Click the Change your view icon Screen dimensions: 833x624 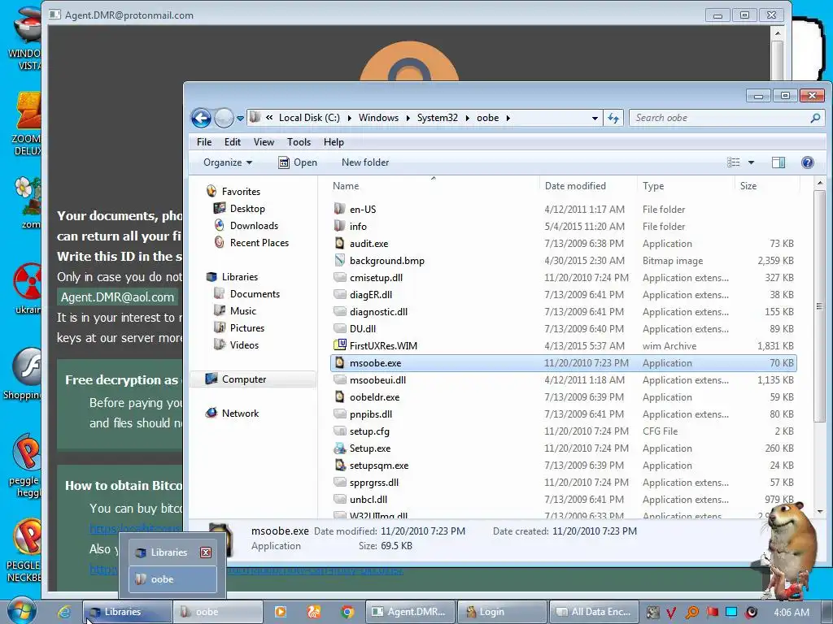(733, 162)
